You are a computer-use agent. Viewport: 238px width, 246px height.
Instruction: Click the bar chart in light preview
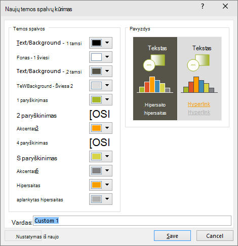[x=199, y=85]
